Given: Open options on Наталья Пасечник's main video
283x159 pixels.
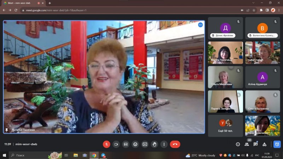Looking at the screenshot, I should coord(200,25).
